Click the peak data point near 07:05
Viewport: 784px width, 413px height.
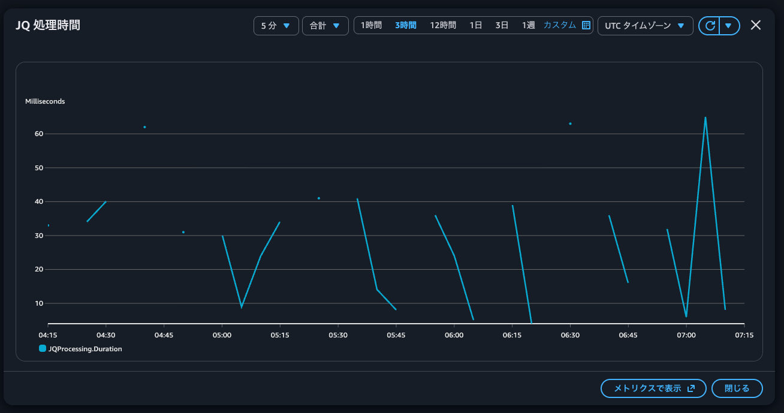tap(705, 117)
